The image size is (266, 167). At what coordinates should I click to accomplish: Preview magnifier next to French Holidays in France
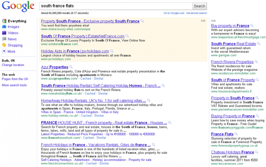153,145
